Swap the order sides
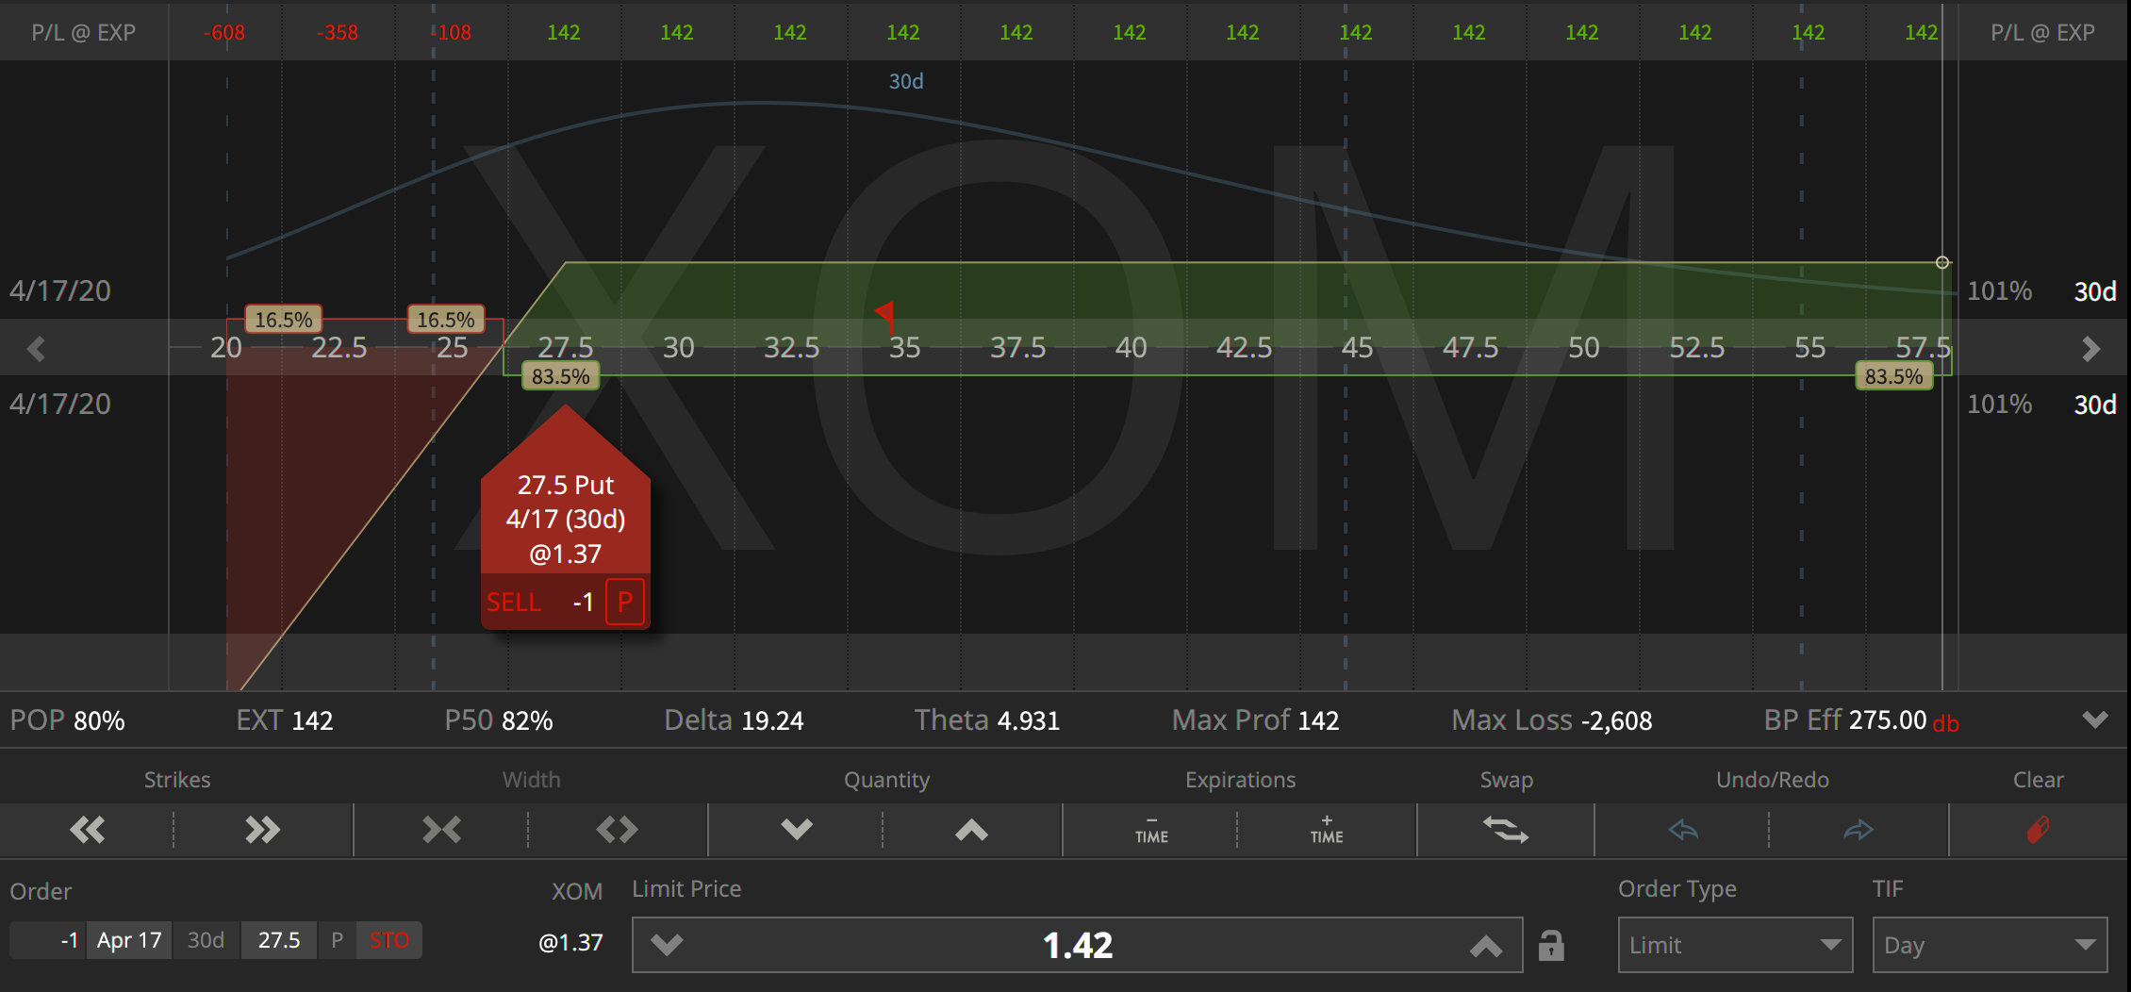 pos(1506,830)
